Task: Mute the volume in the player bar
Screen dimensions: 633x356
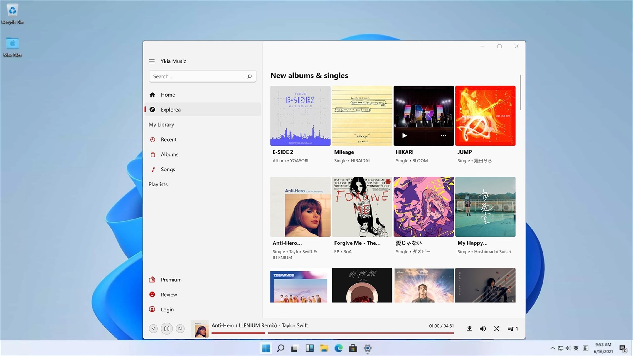Action: click(483, 328)
